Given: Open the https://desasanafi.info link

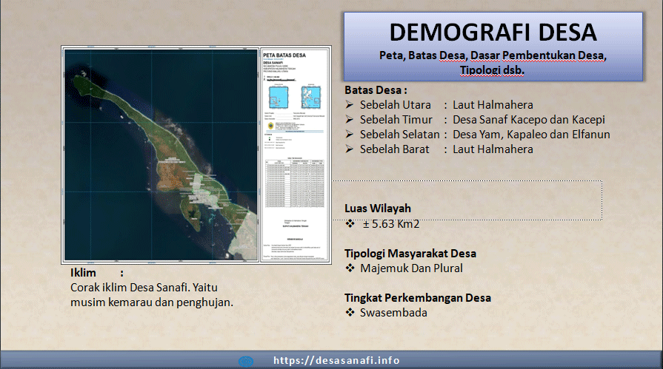Looking at the screenshot, I should [x=336, y=361].
